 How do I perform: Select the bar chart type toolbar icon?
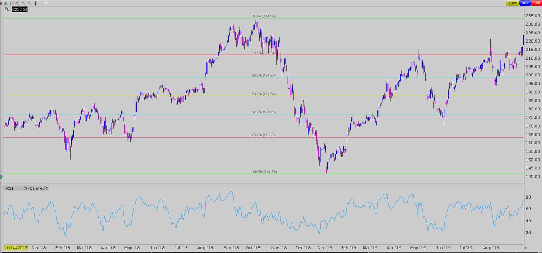pyautogui.click(x=12, y=3)
